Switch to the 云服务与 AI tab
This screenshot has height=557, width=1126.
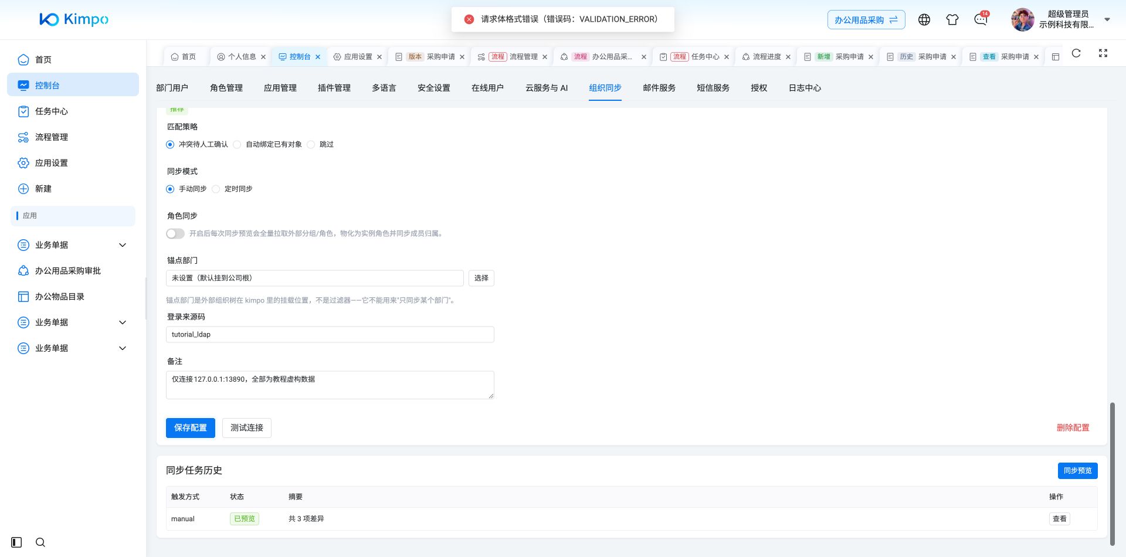click(547, 88)
